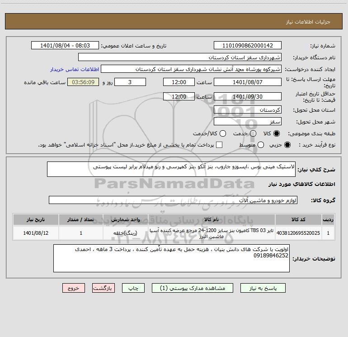348x337 pixels.
Task: Click the کد کالا column header
Action: pos(298,219)
